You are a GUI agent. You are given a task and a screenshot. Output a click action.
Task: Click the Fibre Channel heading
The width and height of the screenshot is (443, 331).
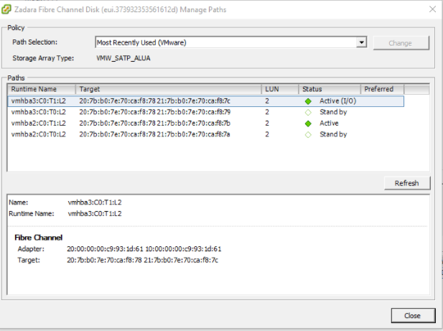point(39,238)
